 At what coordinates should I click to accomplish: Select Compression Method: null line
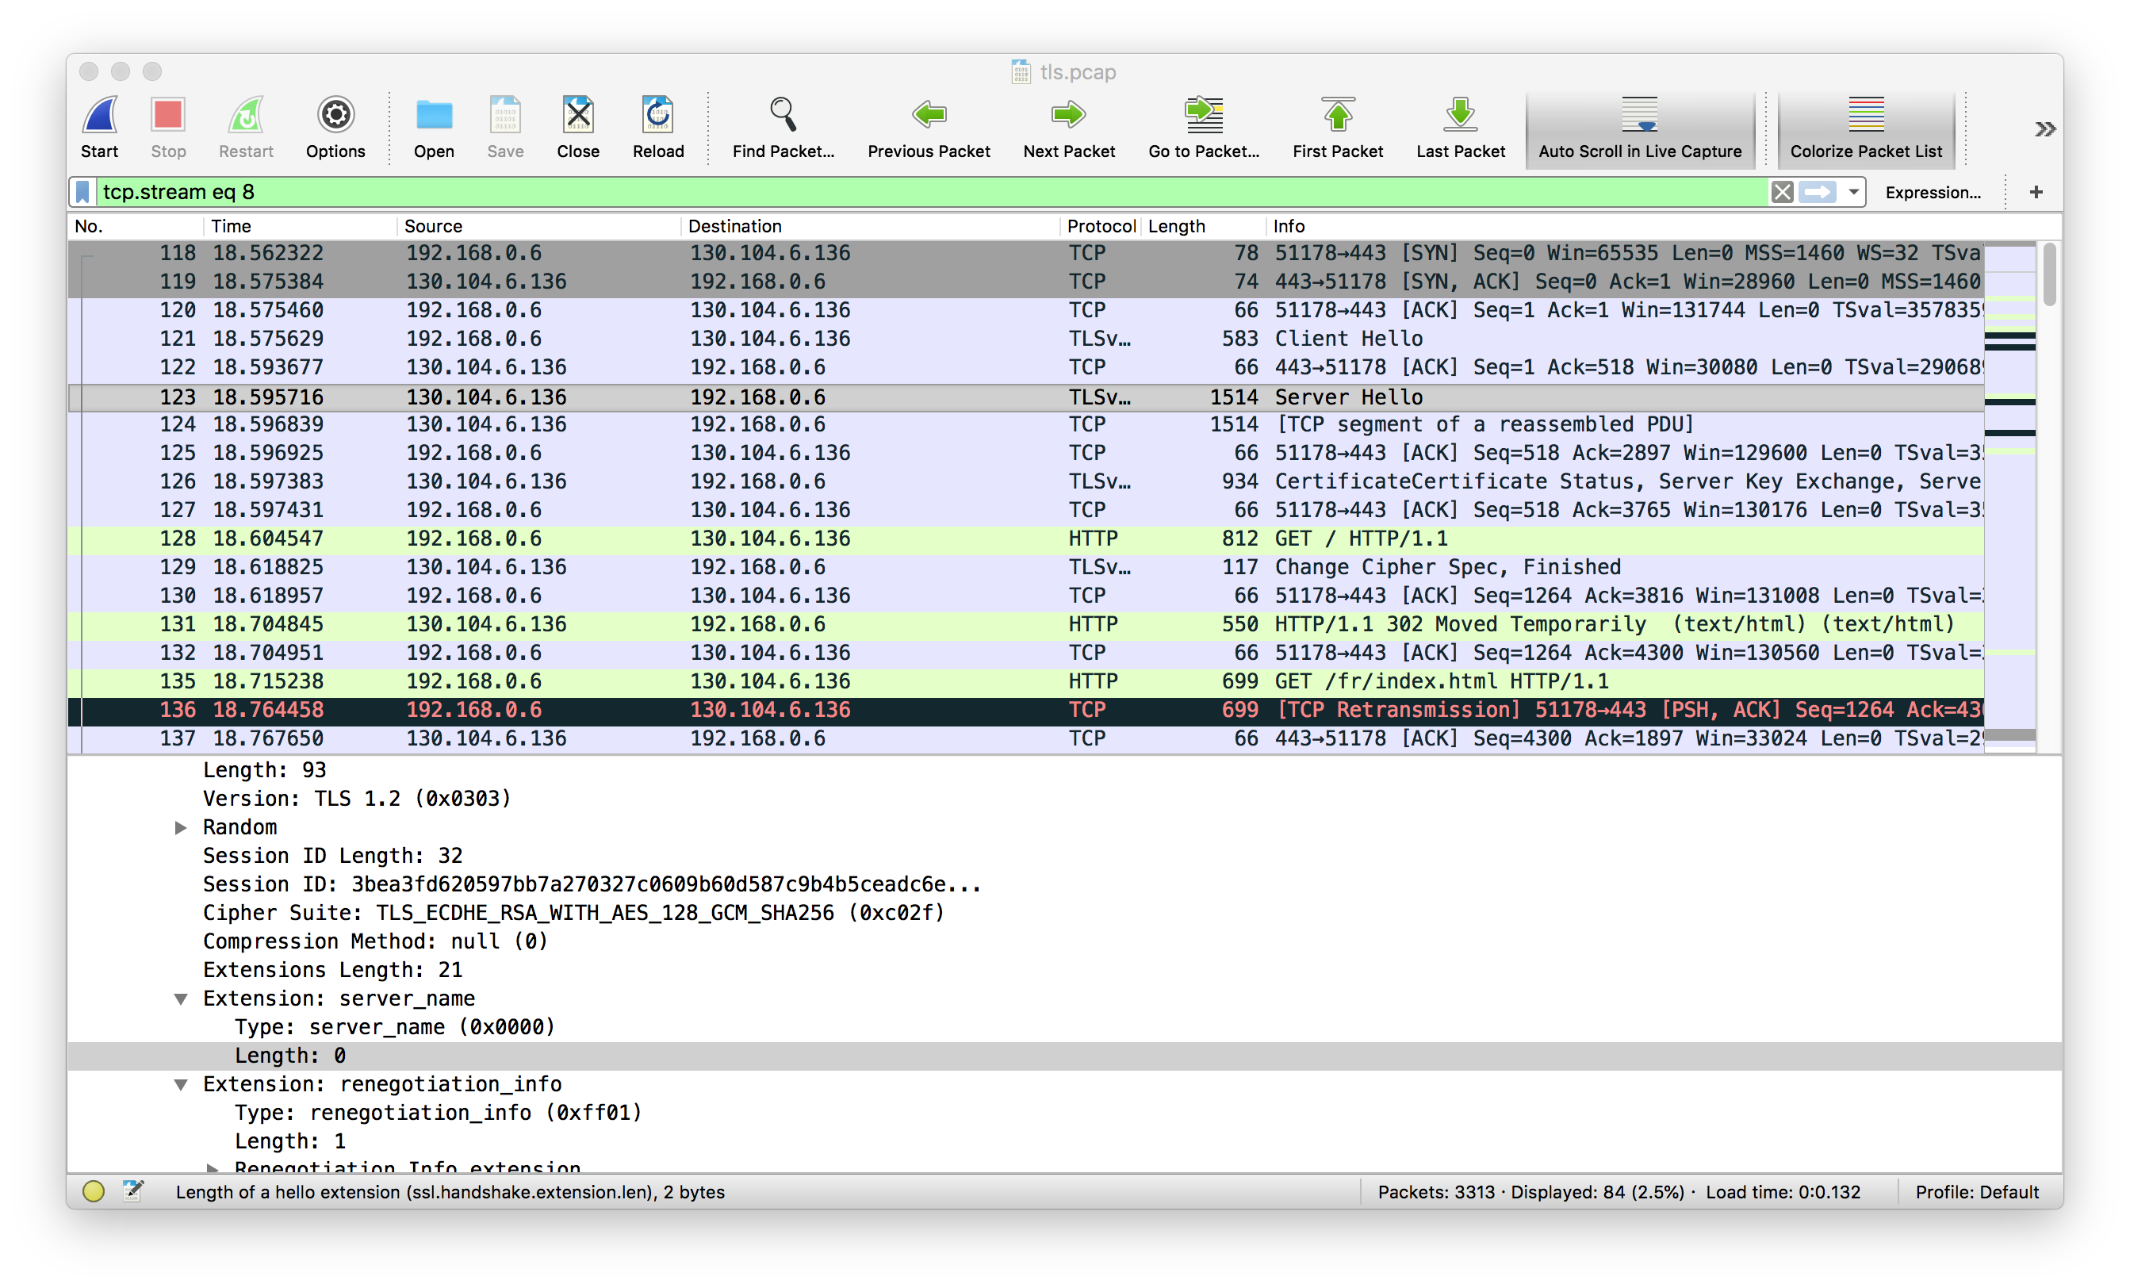click(x=376, y=941)
